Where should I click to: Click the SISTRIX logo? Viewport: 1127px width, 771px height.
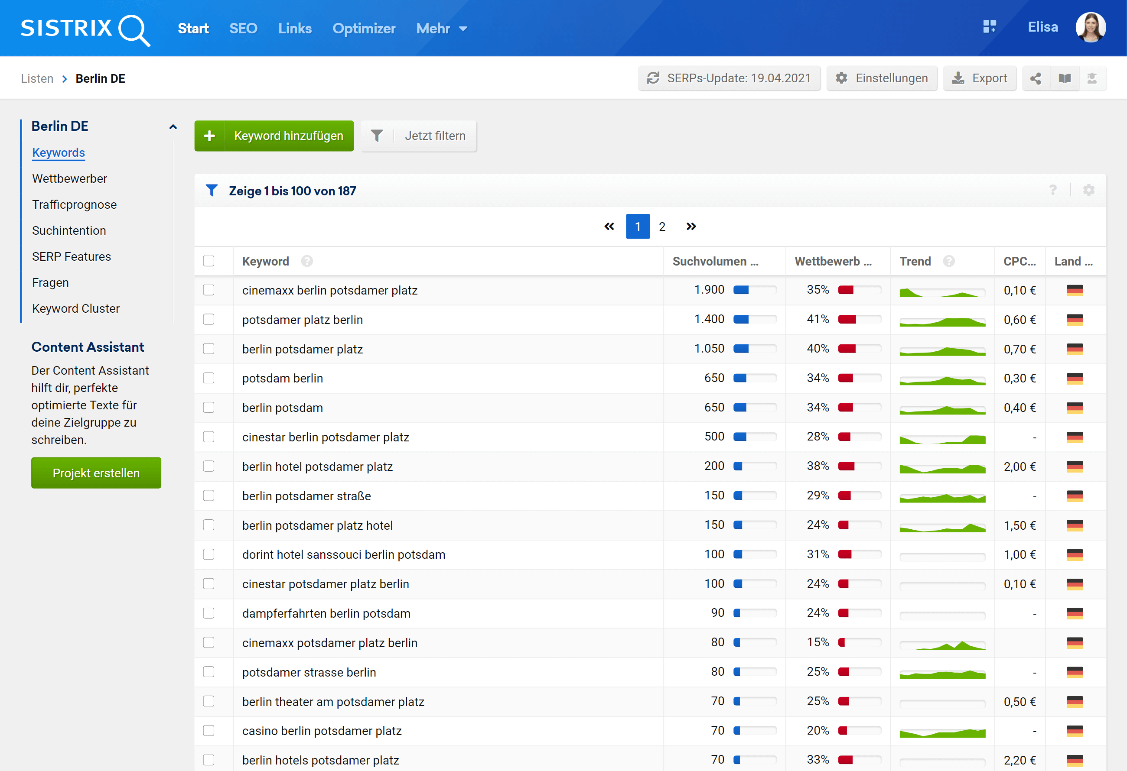(85, 29)
